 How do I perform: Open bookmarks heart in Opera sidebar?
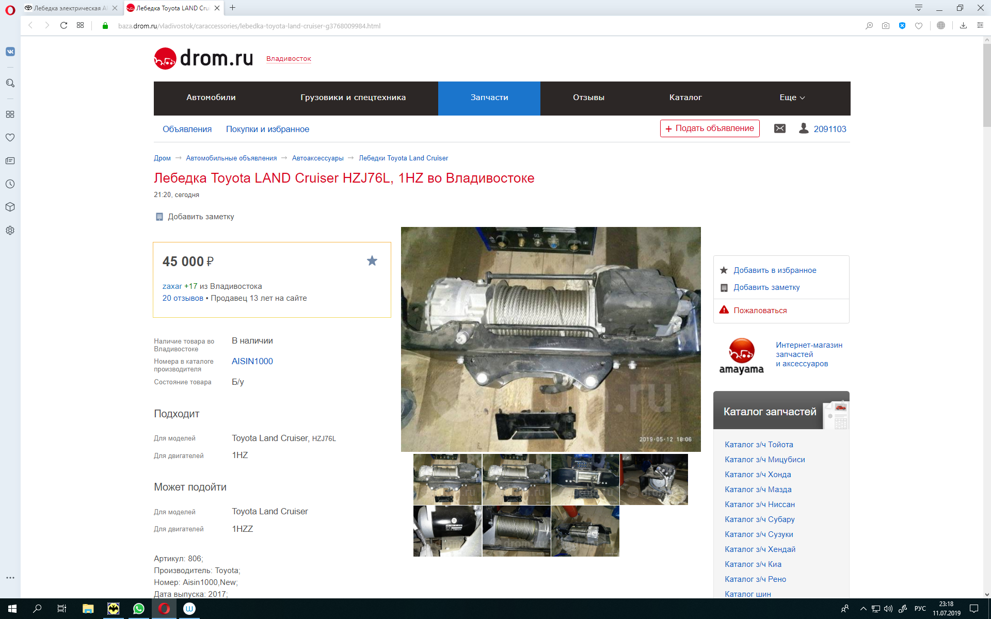[10, 138]
